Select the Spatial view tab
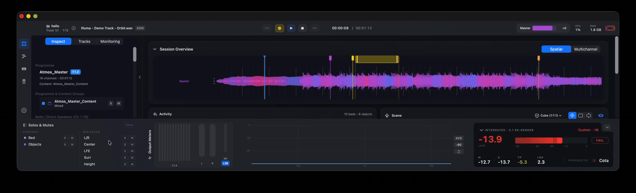The width and height of the screenshot is (636, 193). click(556, 49)
